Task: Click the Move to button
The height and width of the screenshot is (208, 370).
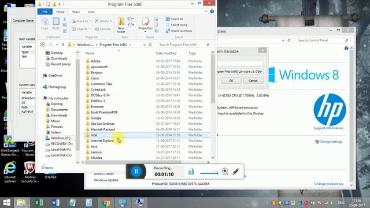Action: (81, 21)
